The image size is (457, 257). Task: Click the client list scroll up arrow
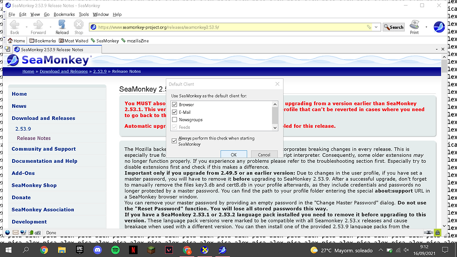(275, 104)
